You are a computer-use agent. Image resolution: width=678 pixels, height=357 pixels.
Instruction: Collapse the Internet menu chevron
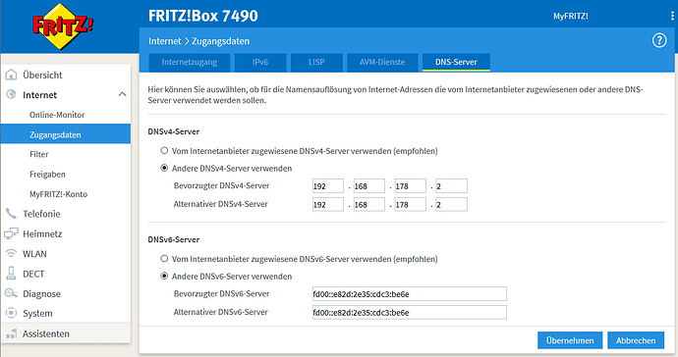click(x=123, y=94)
